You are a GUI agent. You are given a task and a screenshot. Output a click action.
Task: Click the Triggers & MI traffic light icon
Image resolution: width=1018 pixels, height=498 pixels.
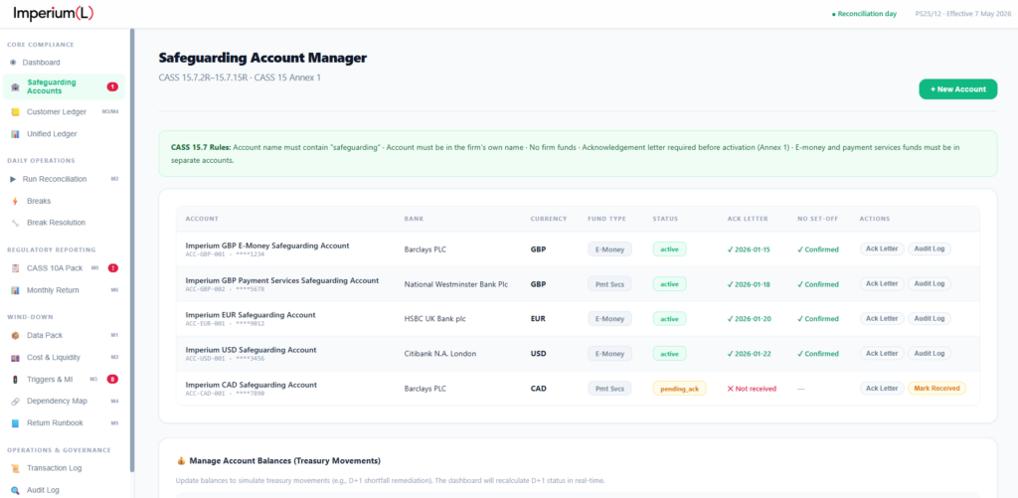15,379
